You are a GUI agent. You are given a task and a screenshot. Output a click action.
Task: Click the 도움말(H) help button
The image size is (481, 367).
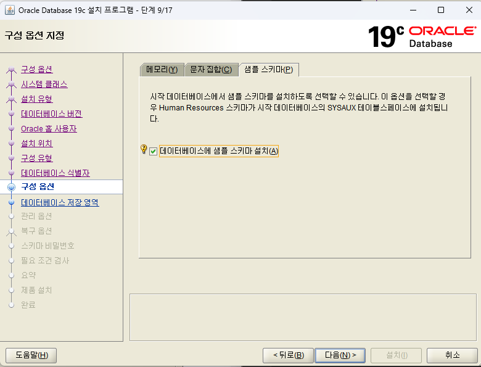pyautogui.click(x=31, y=355)
